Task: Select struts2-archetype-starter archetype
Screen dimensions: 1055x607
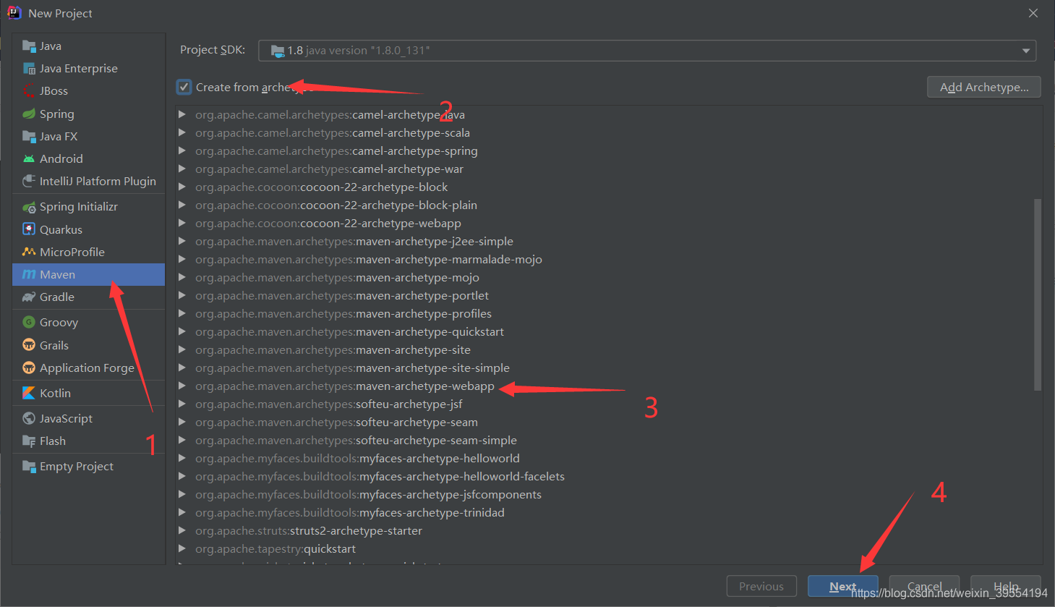Action: [x=309, y=531]
